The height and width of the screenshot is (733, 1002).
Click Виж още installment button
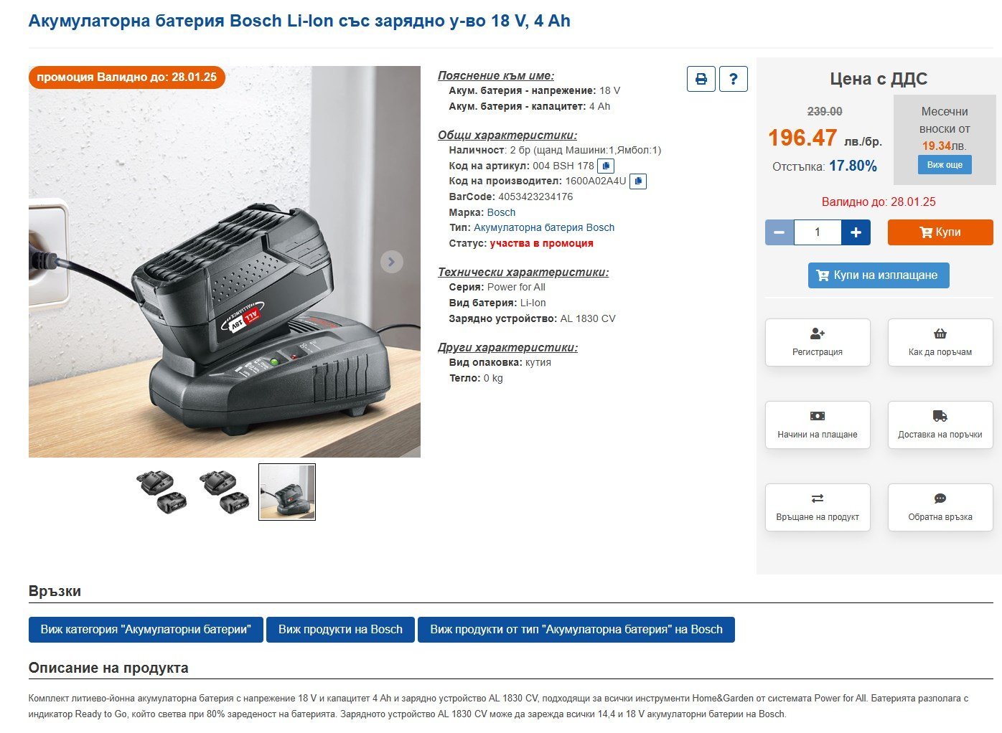(945, 165)
